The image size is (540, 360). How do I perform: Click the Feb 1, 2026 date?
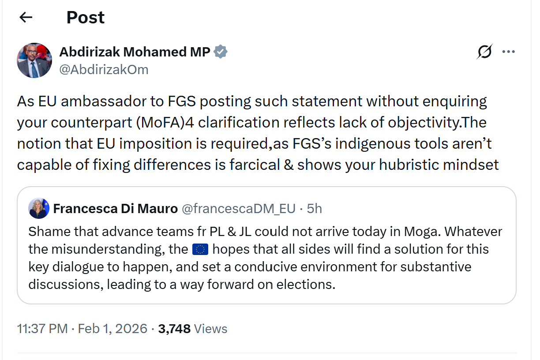[x=112, y=329]
